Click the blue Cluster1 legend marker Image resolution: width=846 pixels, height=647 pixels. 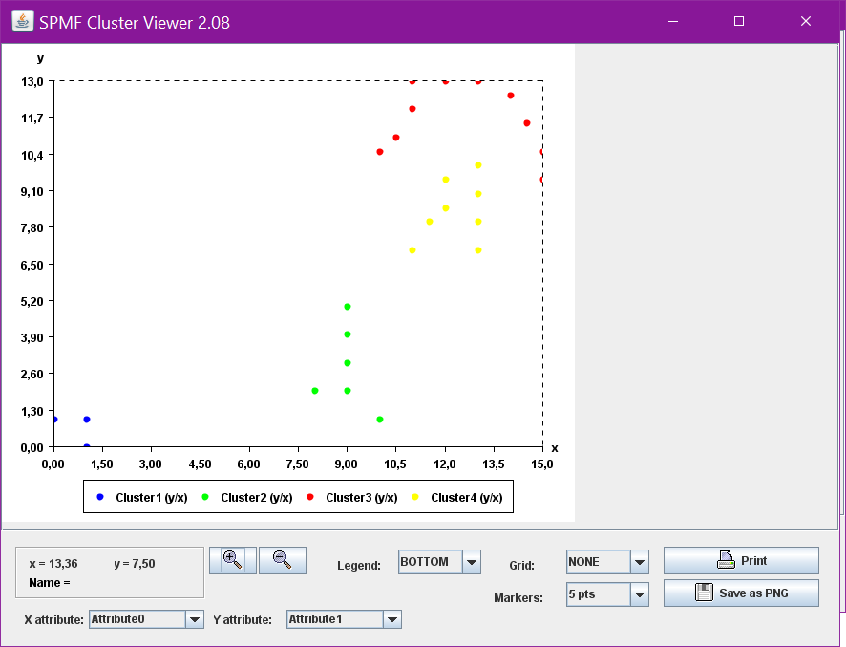click(100, 497)
